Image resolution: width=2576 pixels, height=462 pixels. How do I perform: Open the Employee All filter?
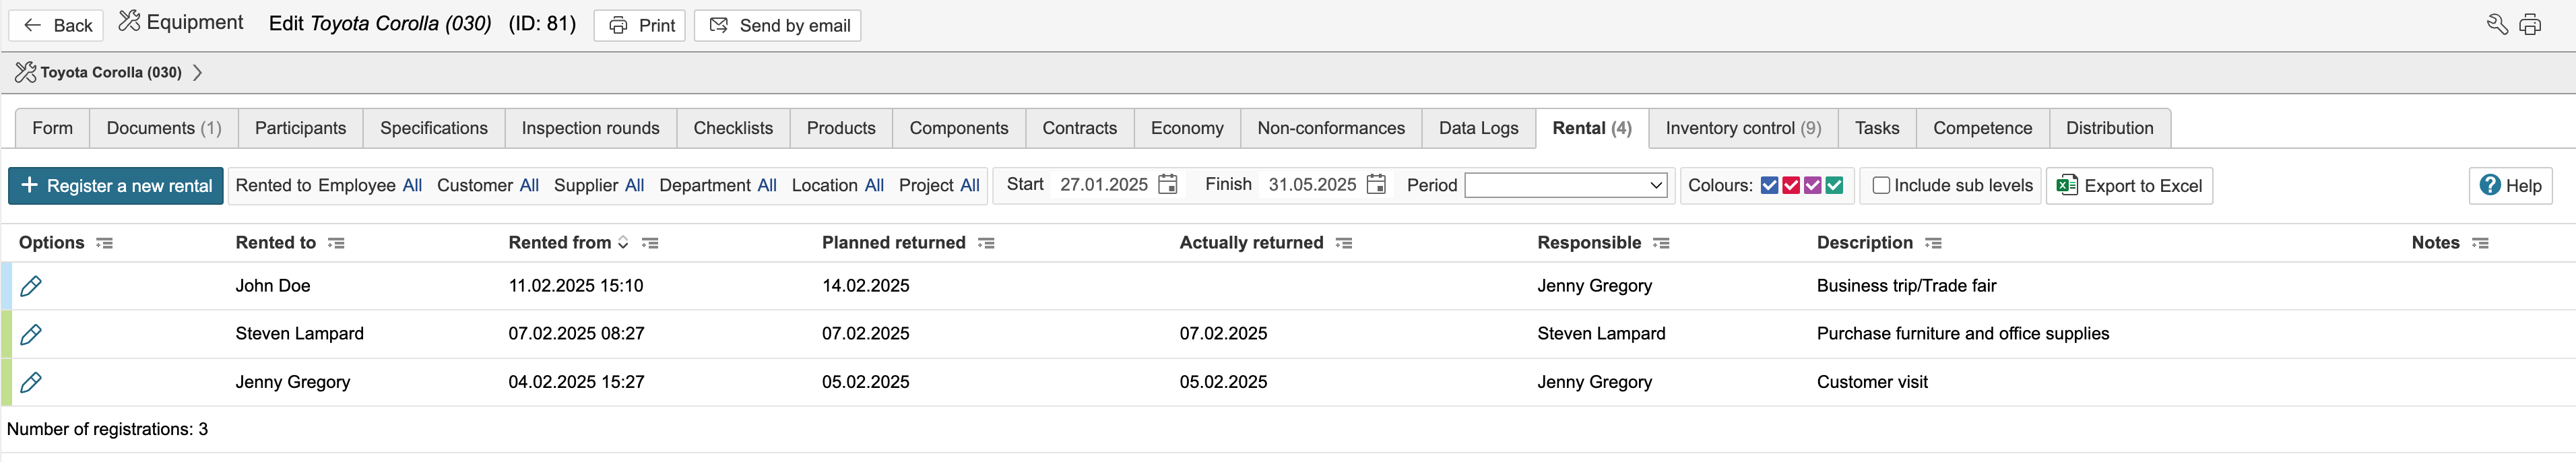click(412, 186)
